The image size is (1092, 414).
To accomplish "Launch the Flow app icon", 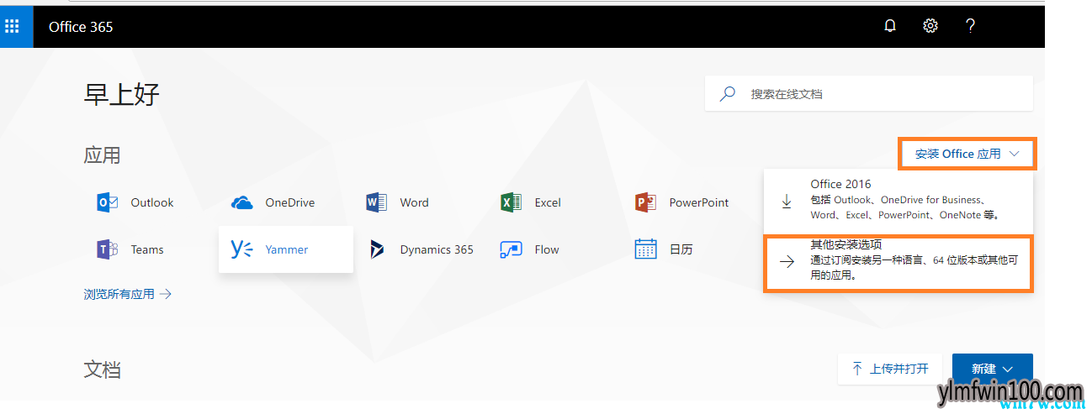I will pos(511,249).
